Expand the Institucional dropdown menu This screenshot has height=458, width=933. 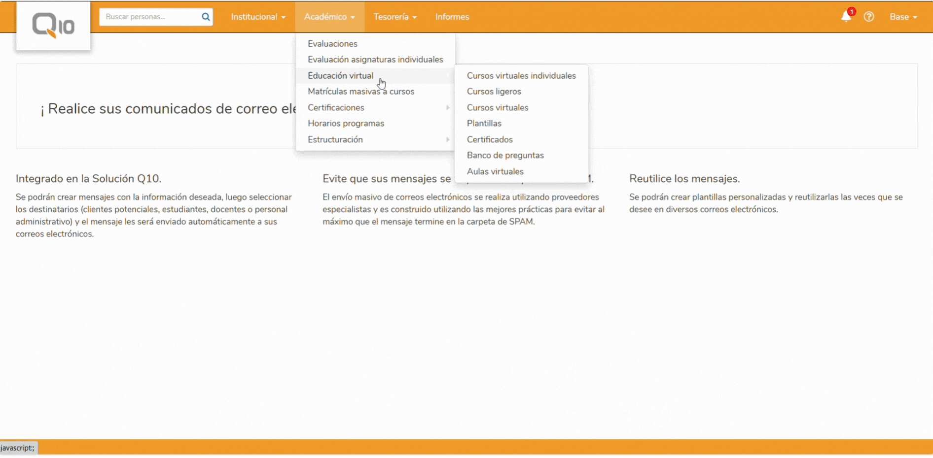pyautogui.click(x=258, y=17)
